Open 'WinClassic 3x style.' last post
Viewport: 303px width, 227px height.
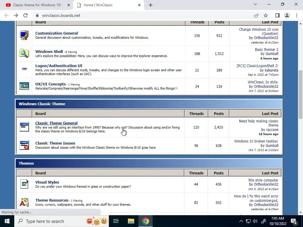point(263,82)
